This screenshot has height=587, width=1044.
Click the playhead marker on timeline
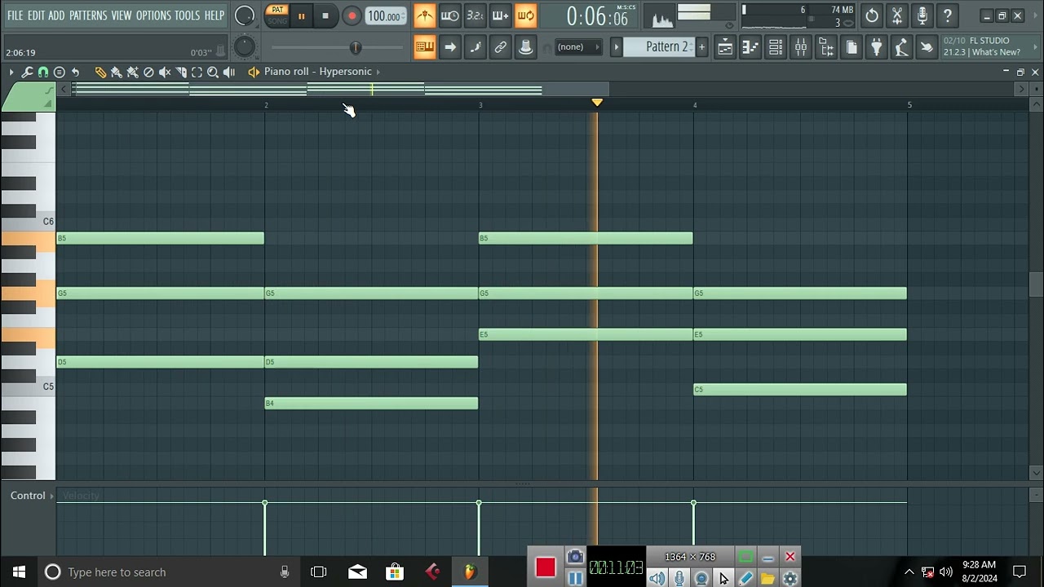click(x=597, y=103)
